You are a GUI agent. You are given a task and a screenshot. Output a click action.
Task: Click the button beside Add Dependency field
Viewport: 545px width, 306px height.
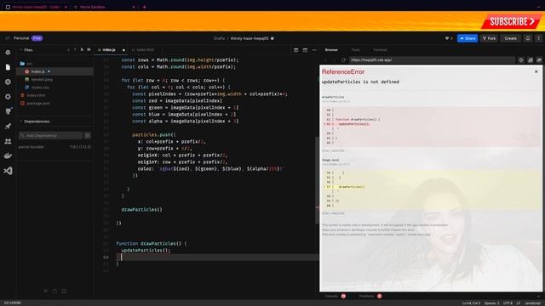click(88, 135)
